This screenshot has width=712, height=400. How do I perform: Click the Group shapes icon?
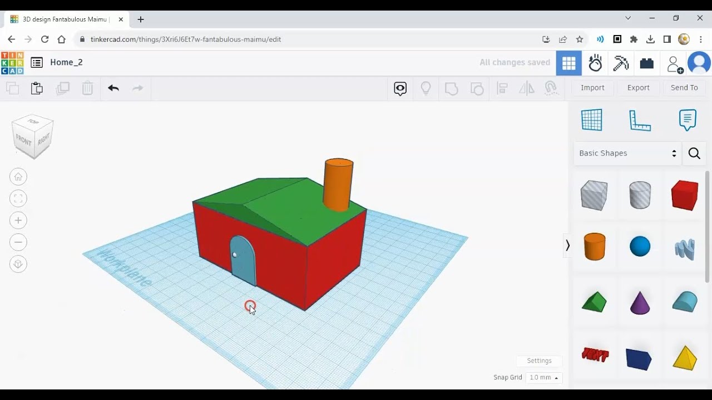[451, 88]
